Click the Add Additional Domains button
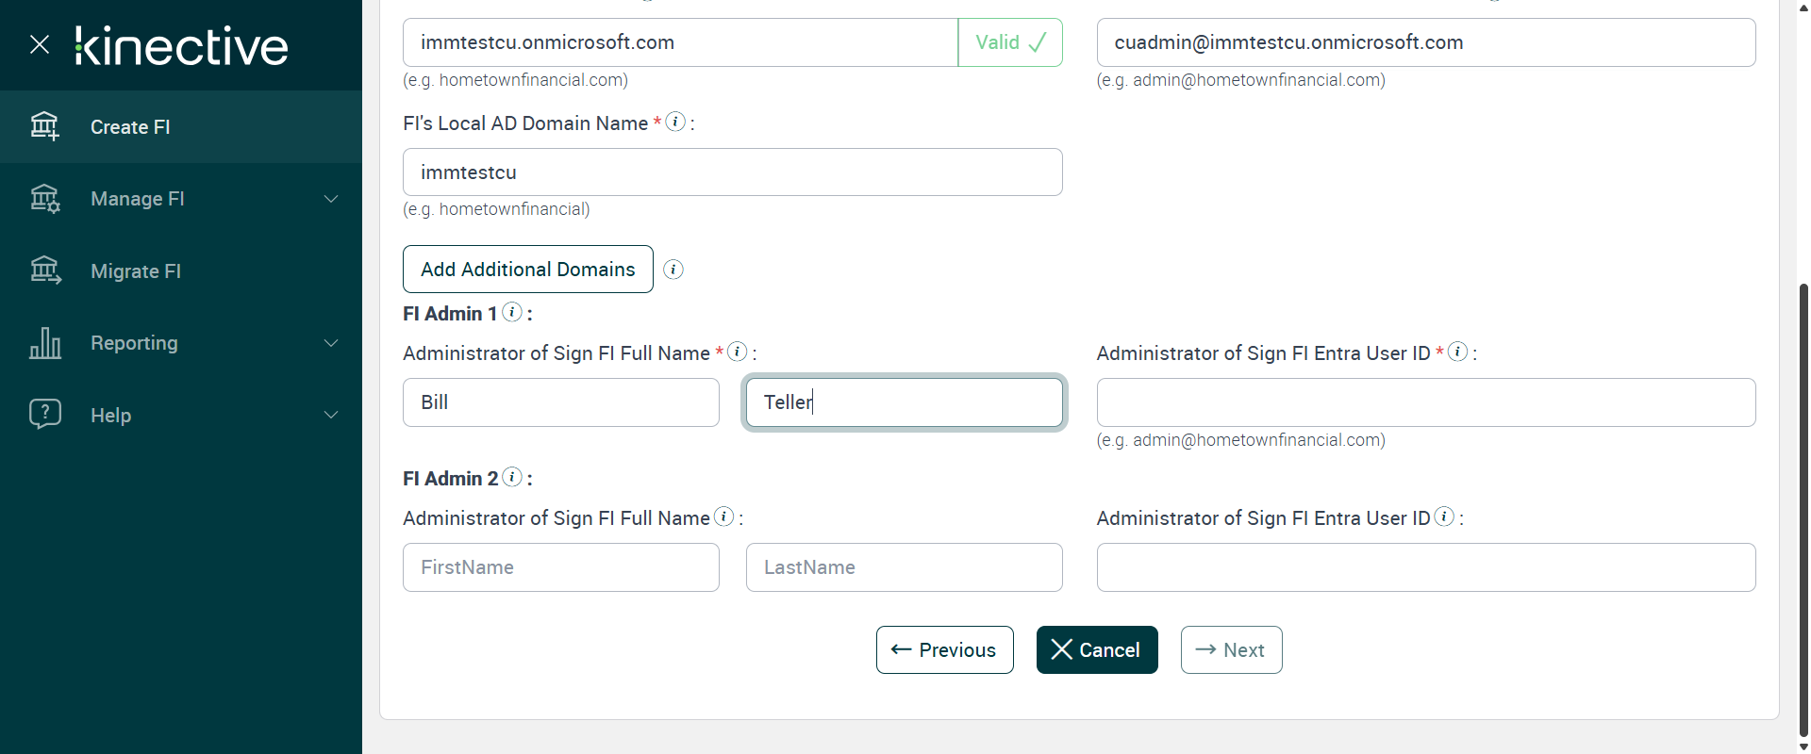The height and width of the screenshot is (754, 1811). (527, 270)
